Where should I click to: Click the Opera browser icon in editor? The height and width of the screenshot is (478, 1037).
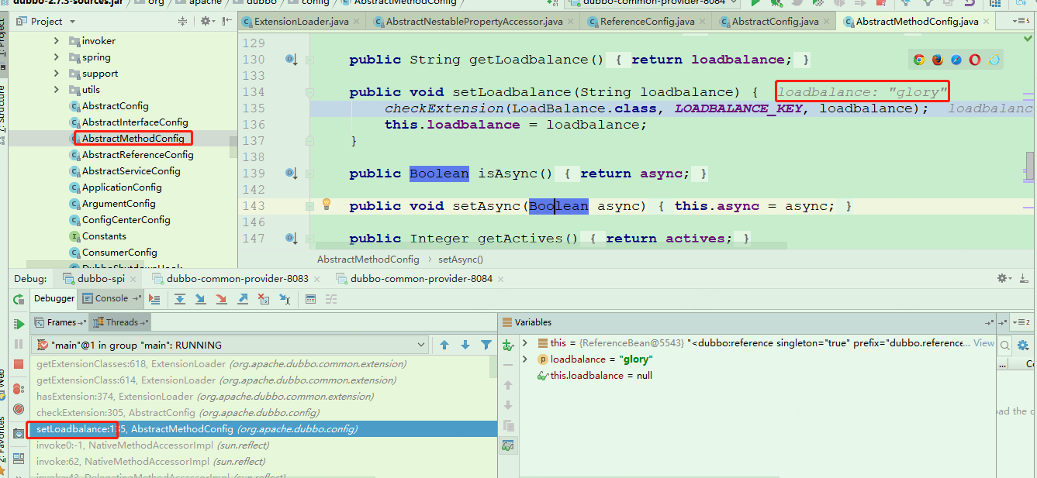[975, 60]
